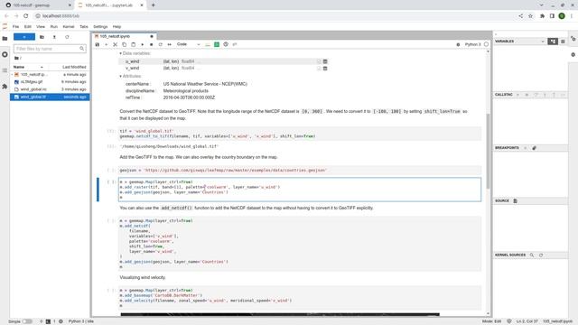This screenshot has width=578, height=325.
Task: Open the 105_netcdf.ipynb file entry
Action: [50, 74]
